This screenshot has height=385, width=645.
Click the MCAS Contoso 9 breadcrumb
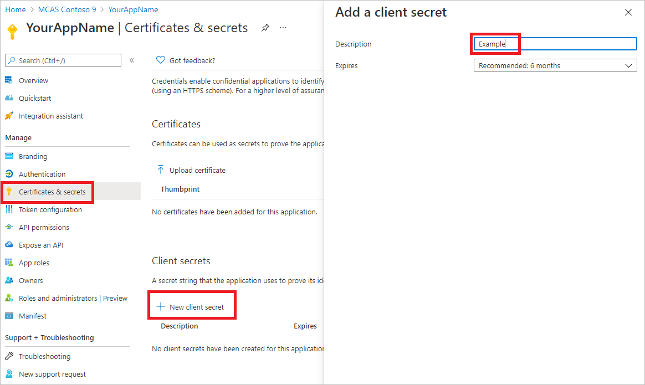[x=67, y=9]
